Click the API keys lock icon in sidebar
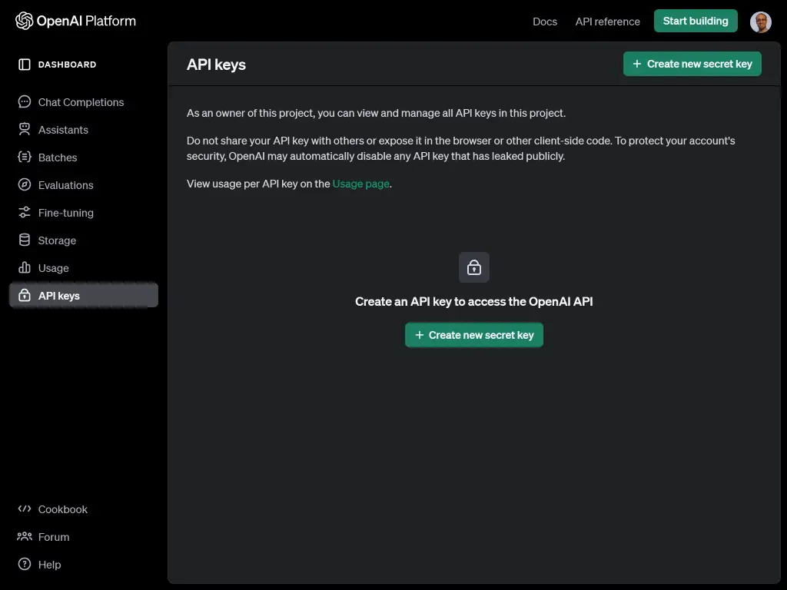Image resolution: width=787 pixels, height=590 pixels. pyautogui.click(x=24, y=295)
